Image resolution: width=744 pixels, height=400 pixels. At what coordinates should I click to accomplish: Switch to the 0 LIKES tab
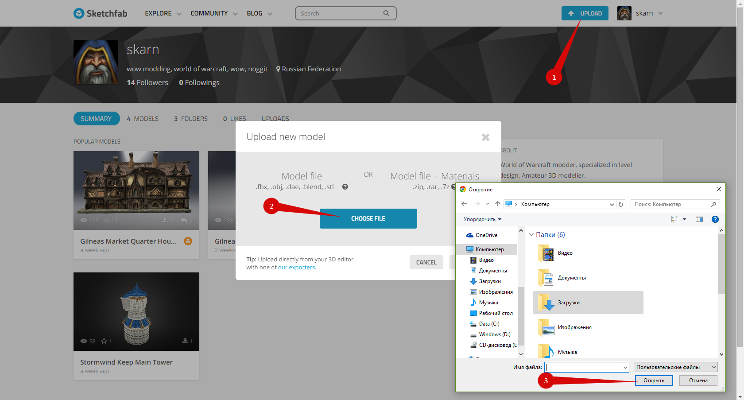(x=235, y=119)
